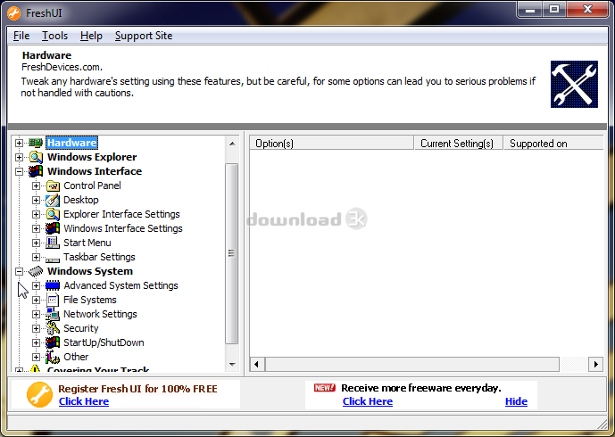Viewport: 615px width, 437px height.
Task: Click the freeware Click Here link
Action: [x=368, y=401]
